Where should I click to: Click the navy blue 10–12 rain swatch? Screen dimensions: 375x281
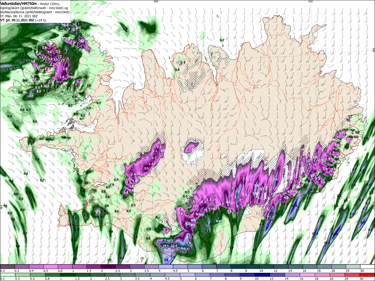[x=262, y=275]
